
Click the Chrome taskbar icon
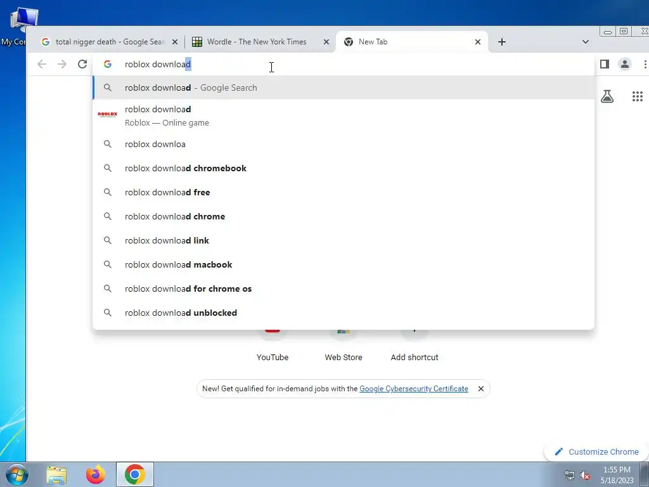point(135,474)
